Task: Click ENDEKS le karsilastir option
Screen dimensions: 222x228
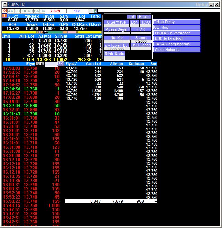Action: click(177, 33)
